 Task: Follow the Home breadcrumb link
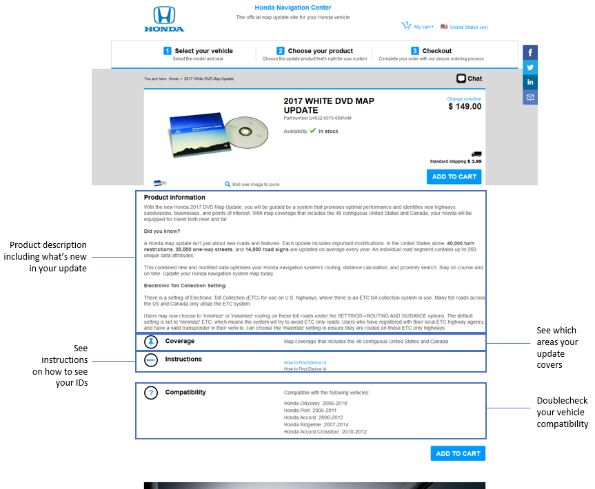pyautogui.click(x=174, y=79)
